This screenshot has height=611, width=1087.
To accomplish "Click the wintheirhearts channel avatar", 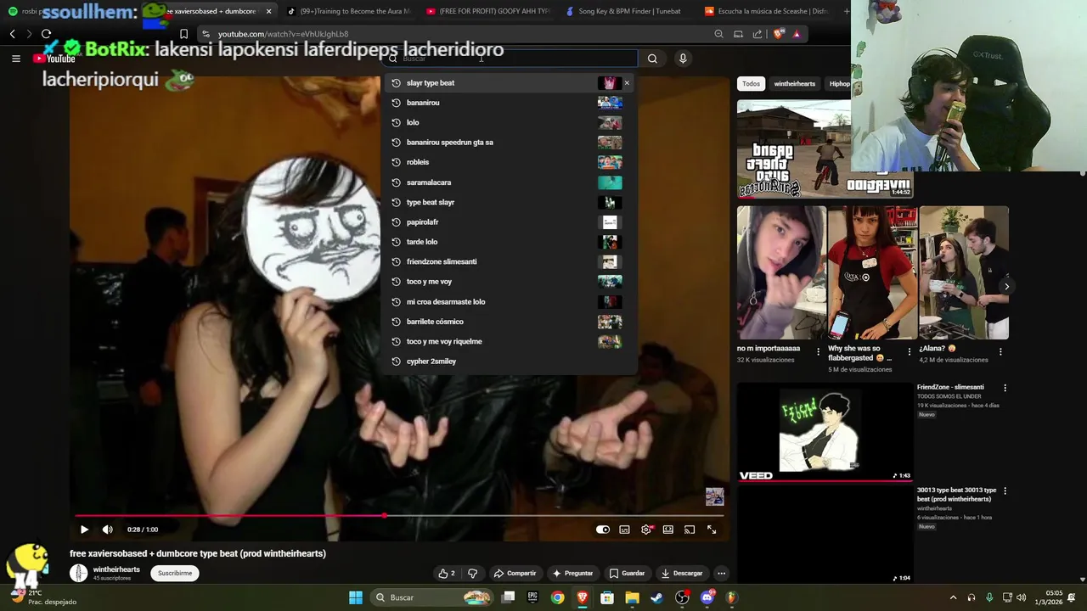I will coord(78,574).
